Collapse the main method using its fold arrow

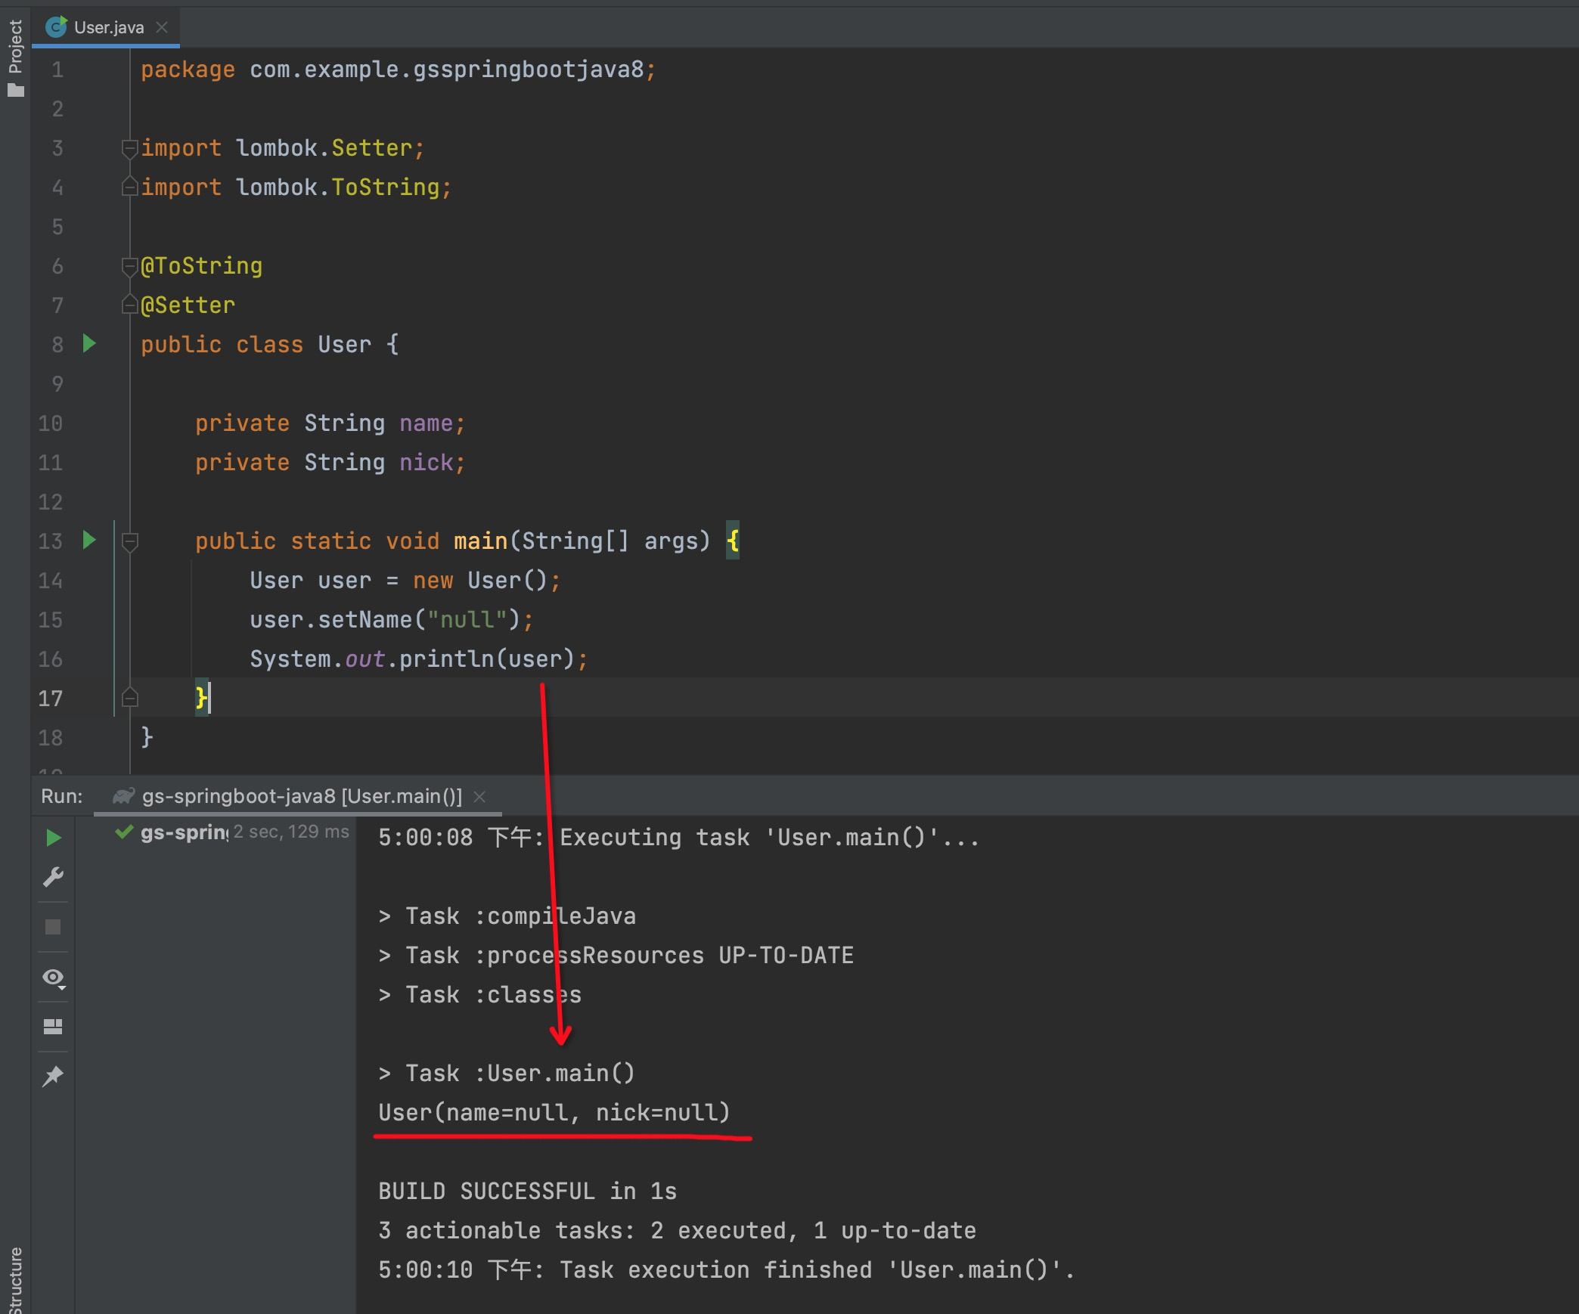pos(130,541)
